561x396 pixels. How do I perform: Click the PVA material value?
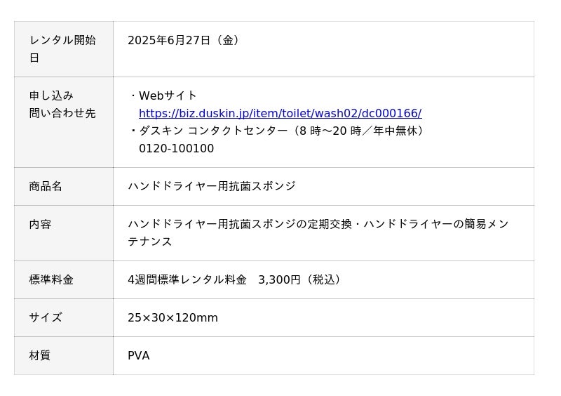138,355
